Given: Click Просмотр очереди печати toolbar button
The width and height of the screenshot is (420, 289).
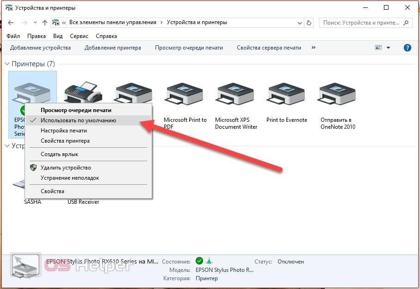Looking at the screenshot, I should [x=189, y=48].
